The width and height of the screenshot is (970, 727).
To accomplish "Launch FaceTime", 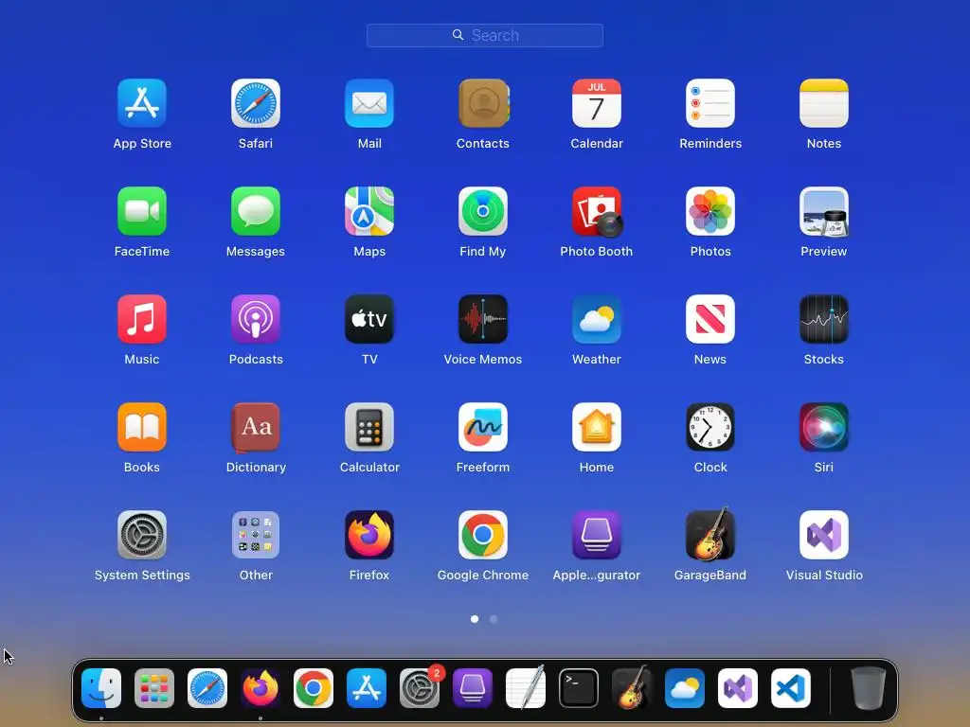I will click(142, 211).
